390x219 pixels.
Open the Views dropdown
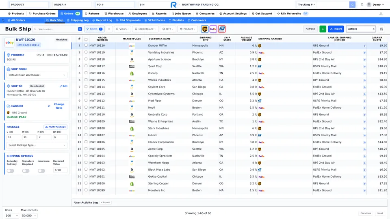point(122,29)
